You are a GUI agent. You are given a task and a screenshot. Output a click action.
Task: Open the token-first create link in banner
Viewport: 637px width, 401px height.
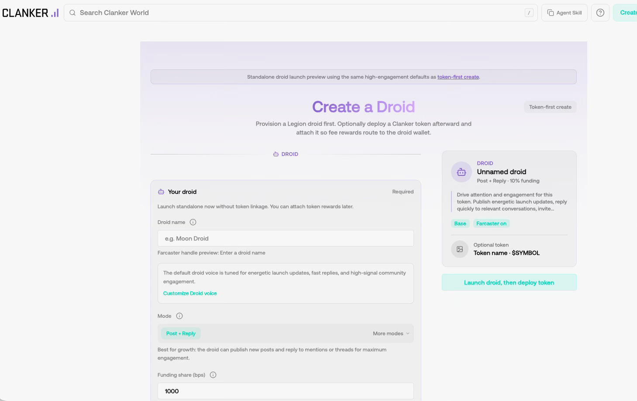458,77
